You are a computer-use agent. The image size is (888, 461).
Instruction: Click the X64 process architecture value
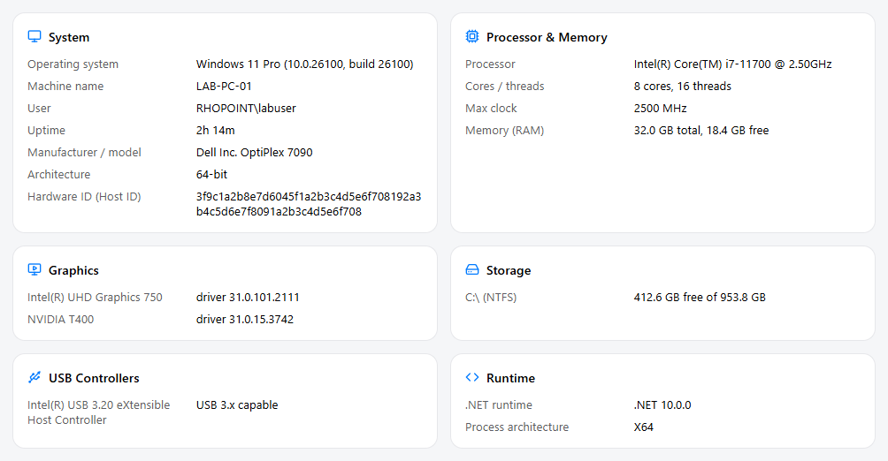pyautogui.click(x=643, y=427)
